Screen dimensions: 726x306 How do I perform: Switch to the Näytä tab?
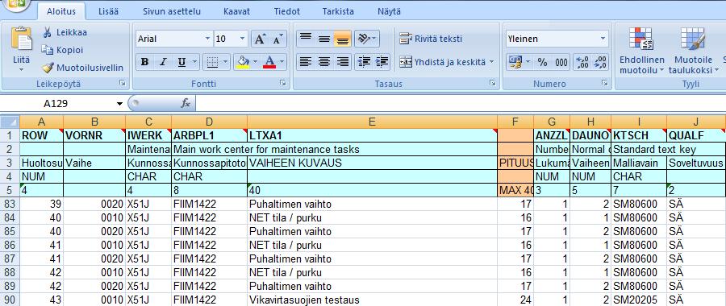389,11
